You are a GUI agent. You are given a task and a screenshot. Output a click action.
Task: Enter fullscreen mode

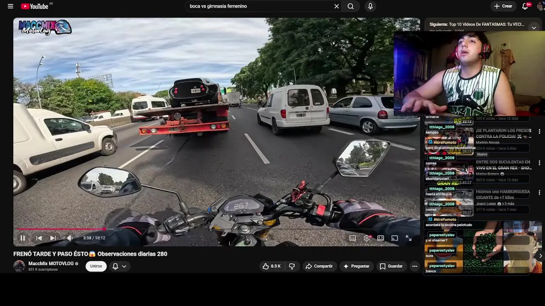pos(409,238)
